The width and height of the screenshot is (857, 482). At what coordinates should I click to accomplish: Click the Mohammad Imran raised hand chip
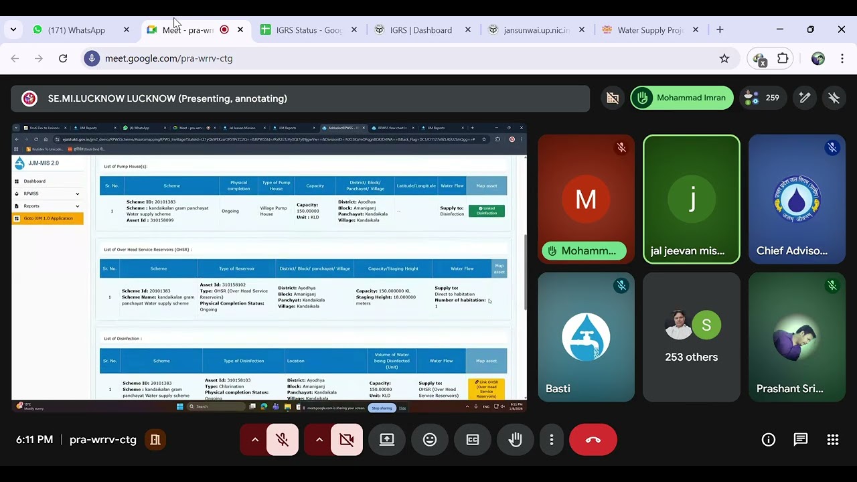click(682, 98)
